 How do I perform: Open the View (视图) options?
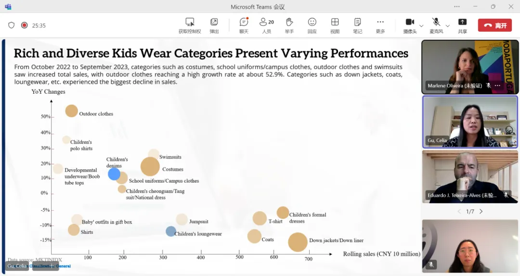click(335, 25)
